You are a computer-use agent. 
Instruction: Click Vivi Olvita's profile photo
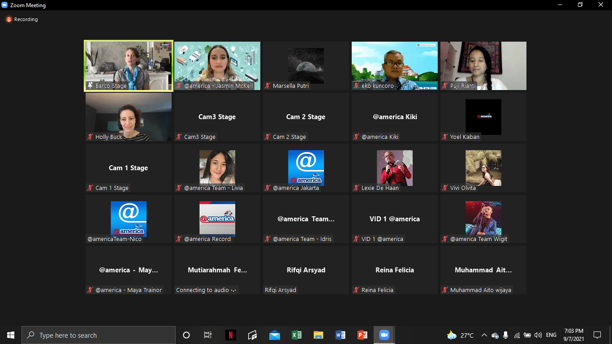pyautogui.click(x=483, y=168)
